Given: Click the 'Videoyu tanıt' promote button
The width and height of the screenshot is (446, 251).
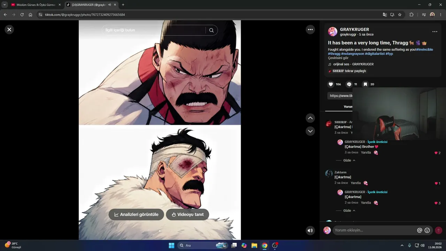Looking at the screenshot, I should tap(187, 214).
